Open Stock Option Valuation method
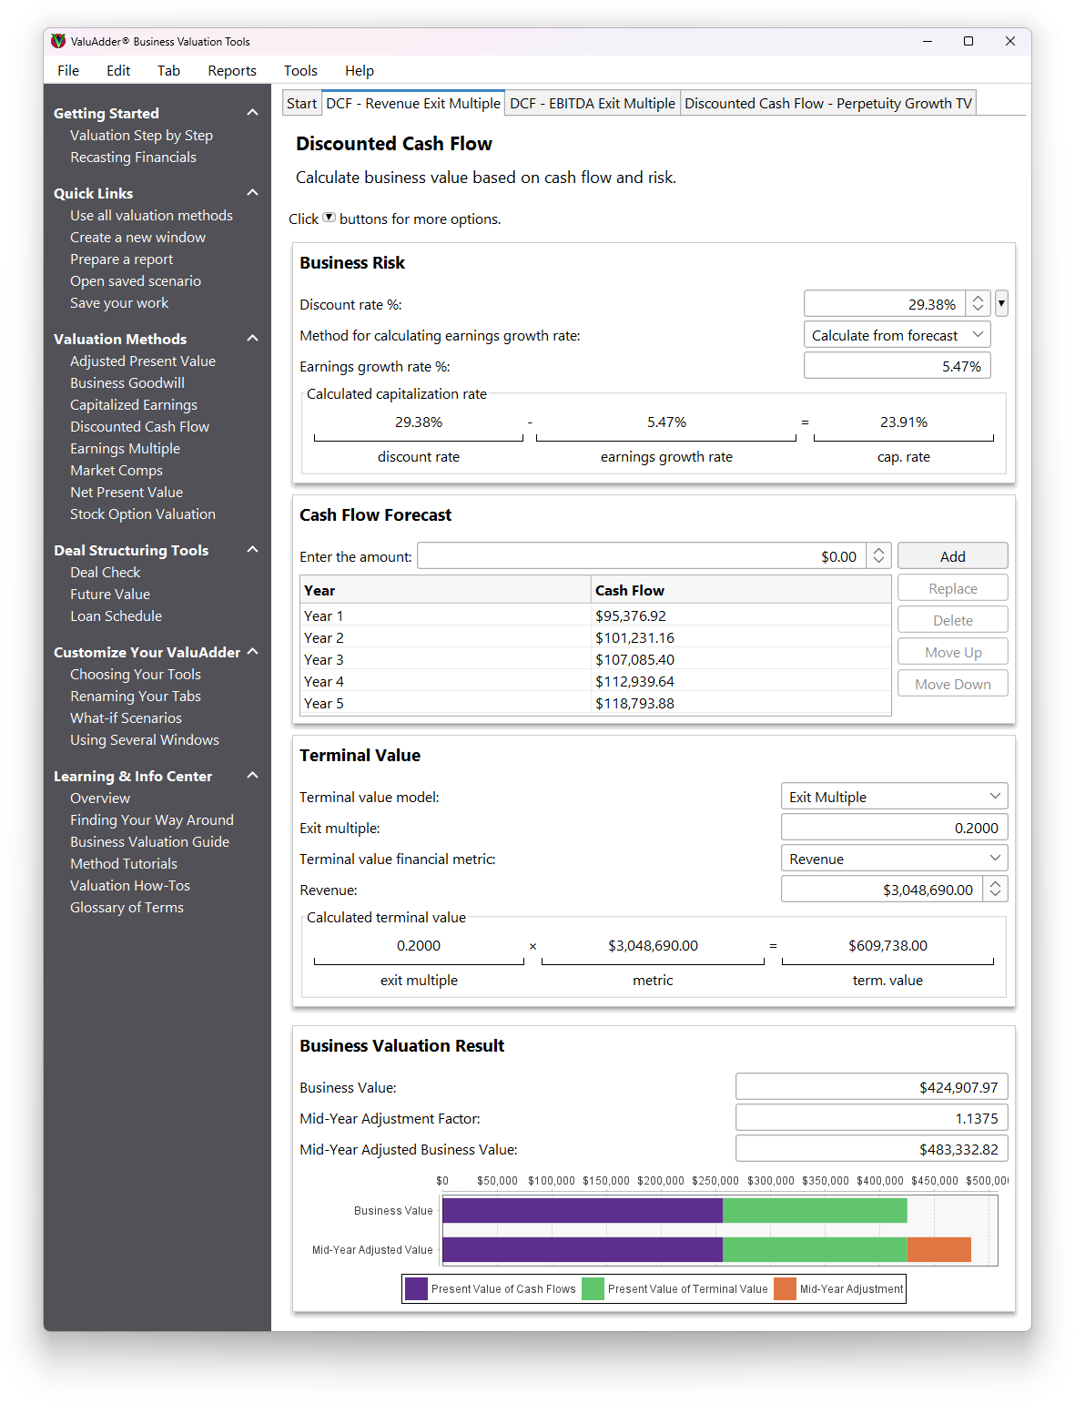 click(x=143, y=514)
